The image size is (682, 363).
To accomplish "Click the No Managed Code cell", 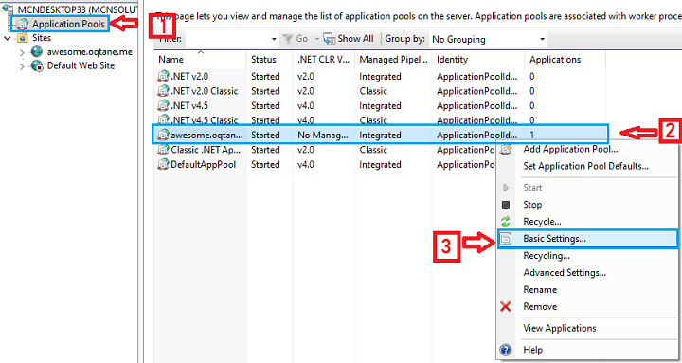I will coord(323,136).
